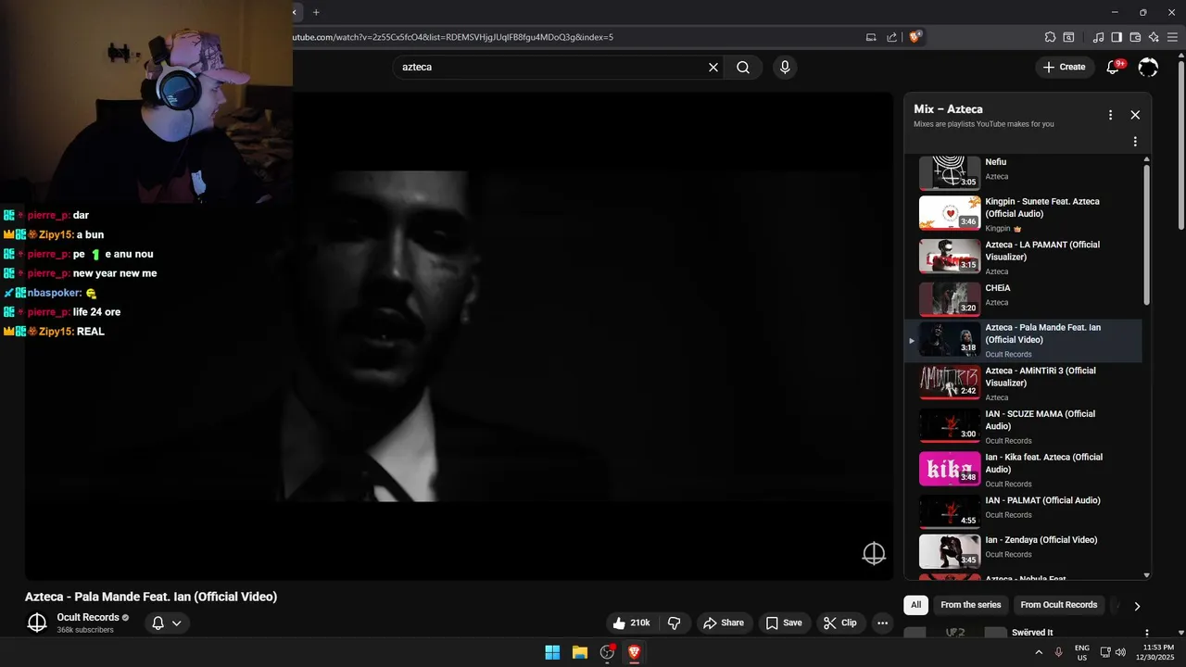Open the Brave Wallet icon

1135,37
